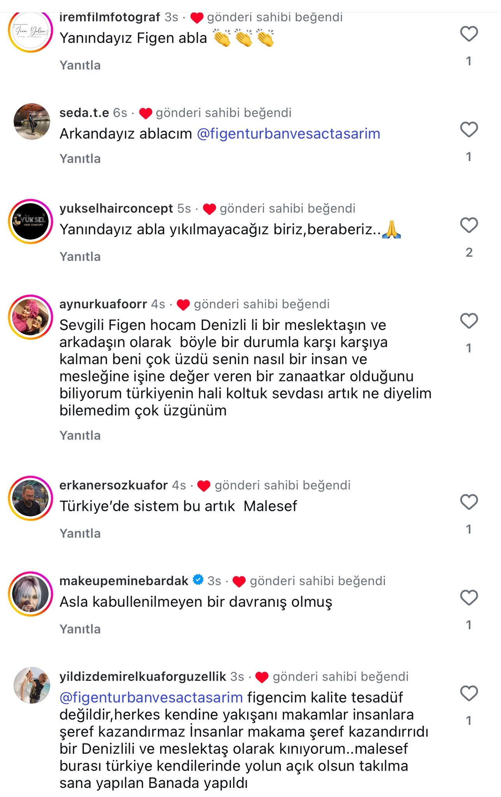Like yildizdemirelkuaforguzellik's comment
501x797 pixels.
[x=469, y=693]
